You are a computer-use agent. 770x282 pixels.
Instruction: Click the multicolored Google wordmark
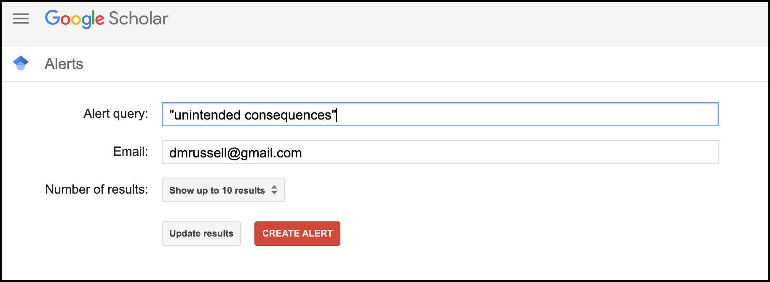75,19
